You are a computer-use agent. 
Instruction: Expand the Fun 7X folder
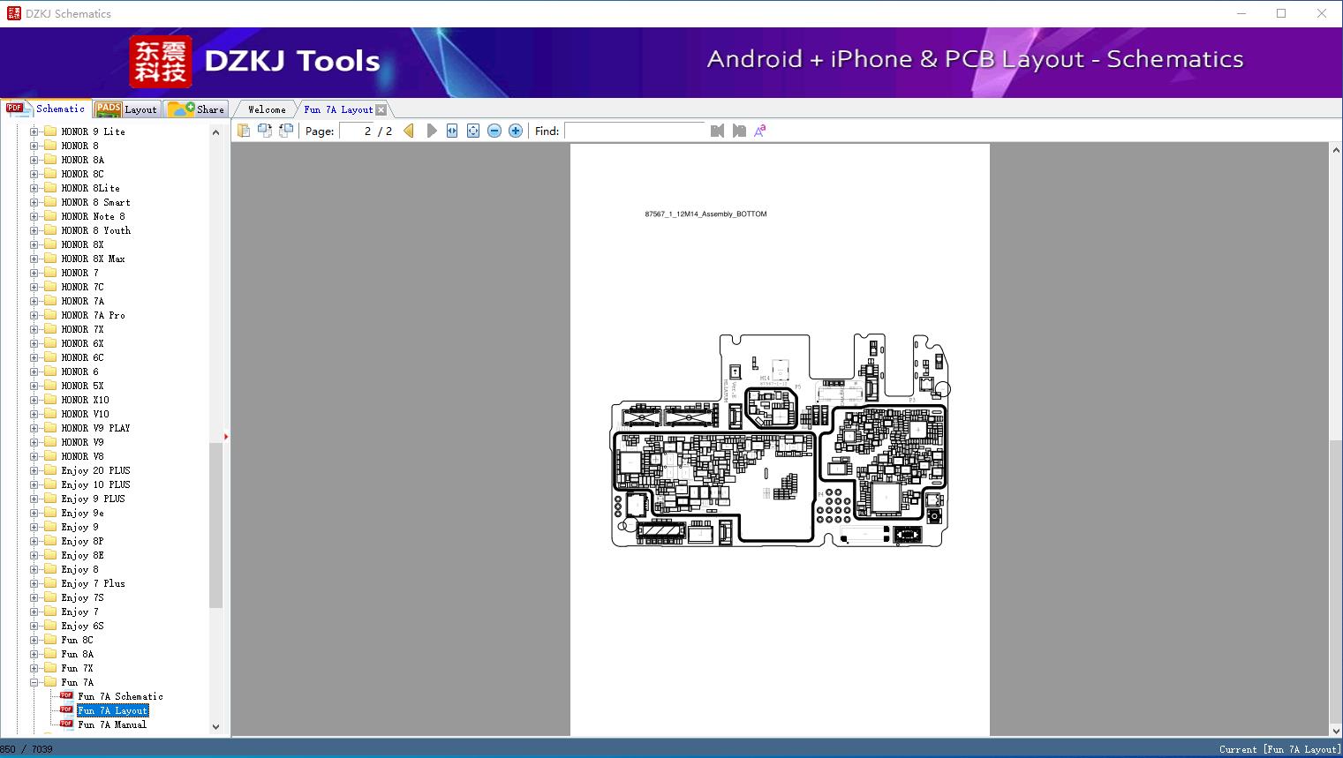coord(34,668)
